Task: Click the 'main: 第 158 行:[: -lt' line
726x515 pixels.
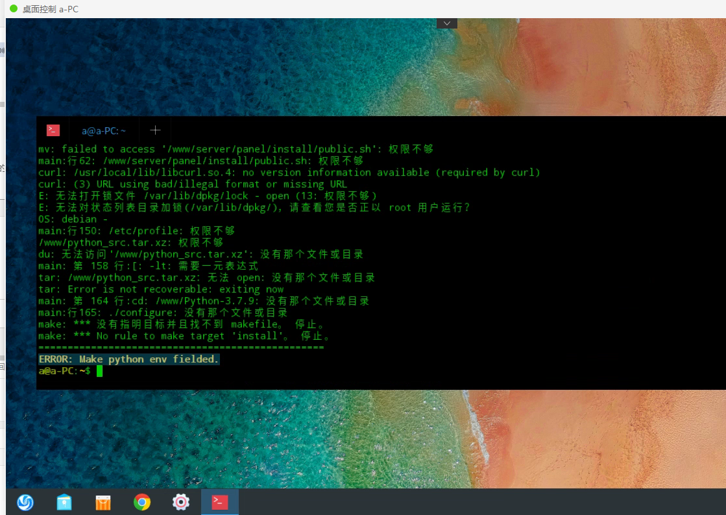Action: 148,265
